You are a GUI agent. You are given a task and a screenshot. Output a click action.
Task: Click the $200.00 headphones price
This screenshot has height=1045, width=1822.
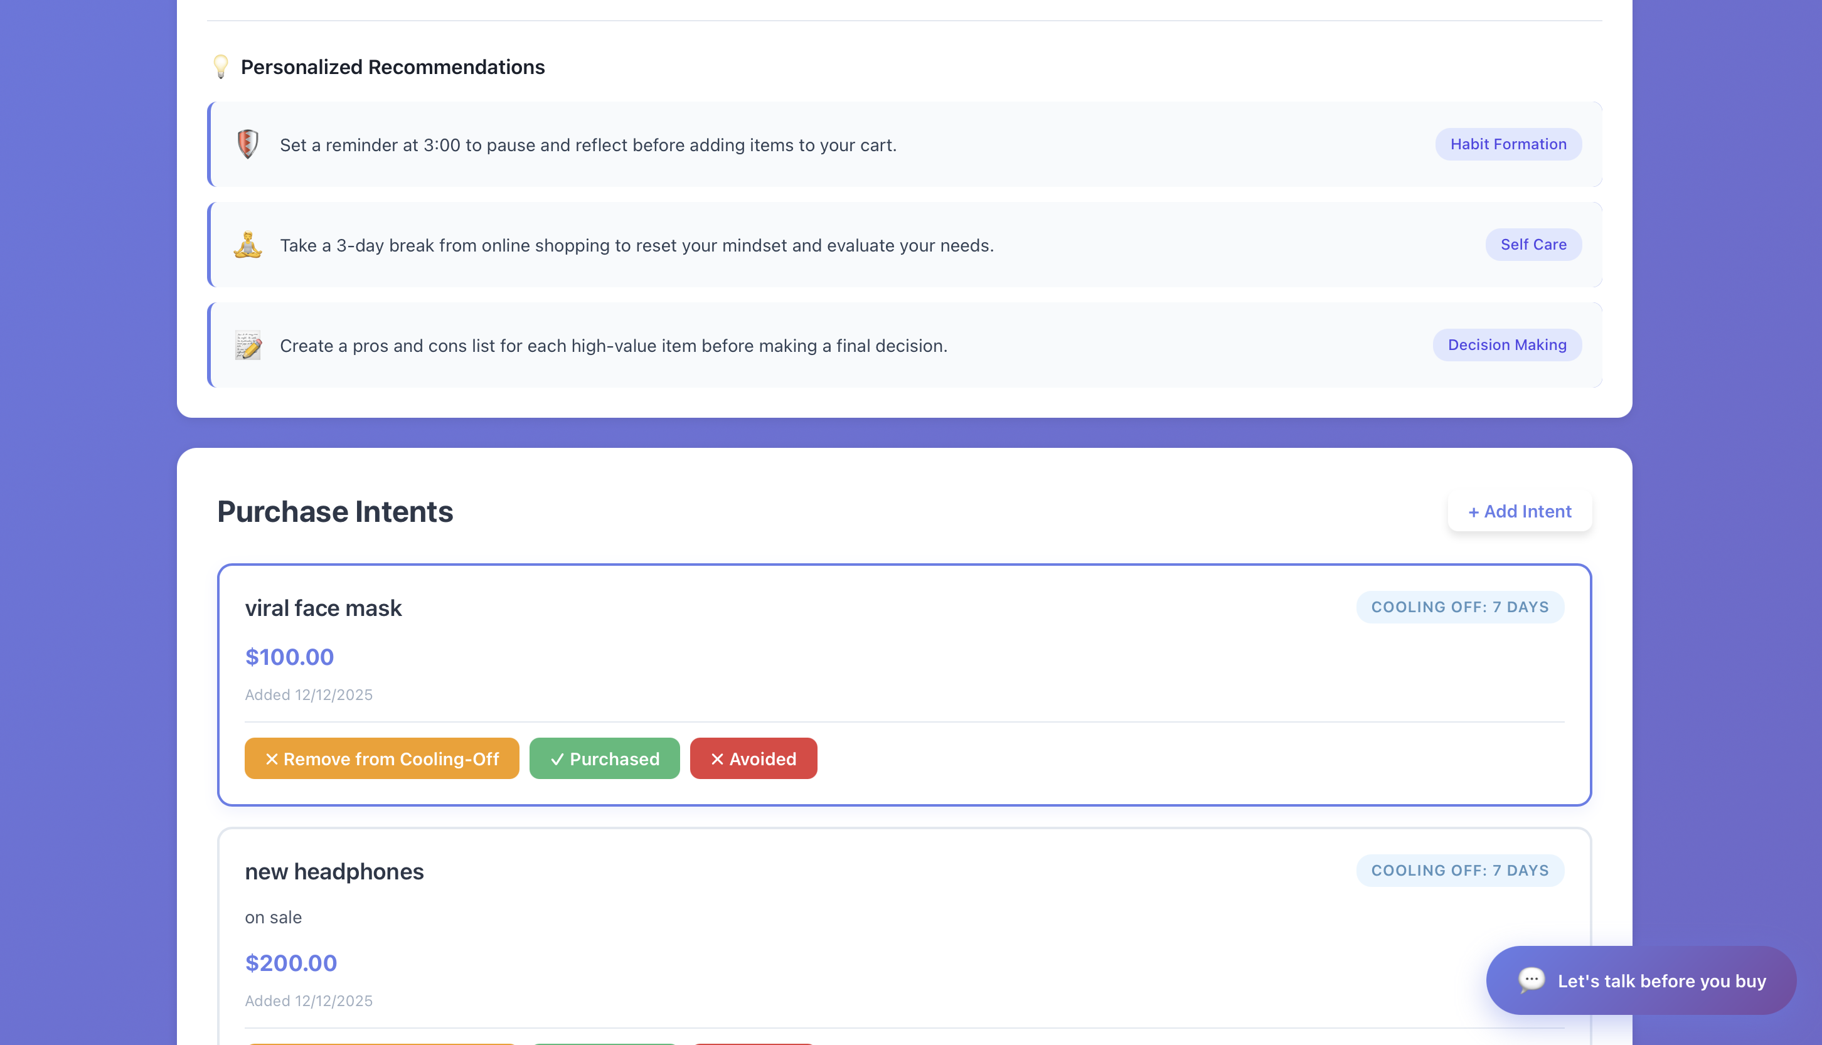(x=290, y=962)
